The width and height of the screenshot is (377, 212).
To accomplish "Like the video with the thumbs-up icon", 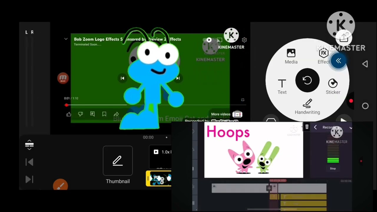I will click(x=69, y=114).
